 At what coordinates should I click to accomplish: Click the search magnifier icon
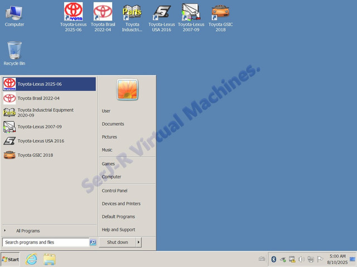(x=93, y=243)
